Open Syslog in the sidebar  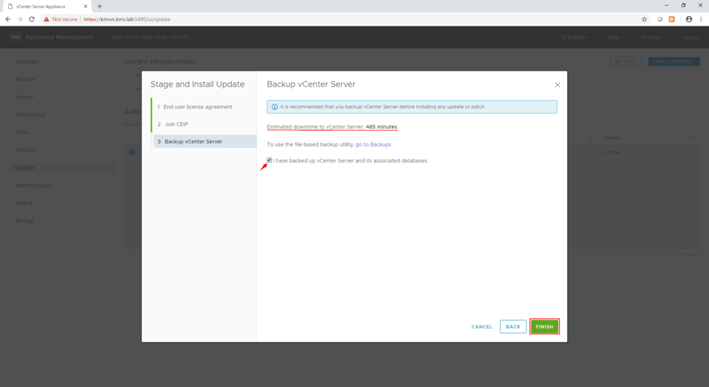pyautogui.click(x=24, y=203)
